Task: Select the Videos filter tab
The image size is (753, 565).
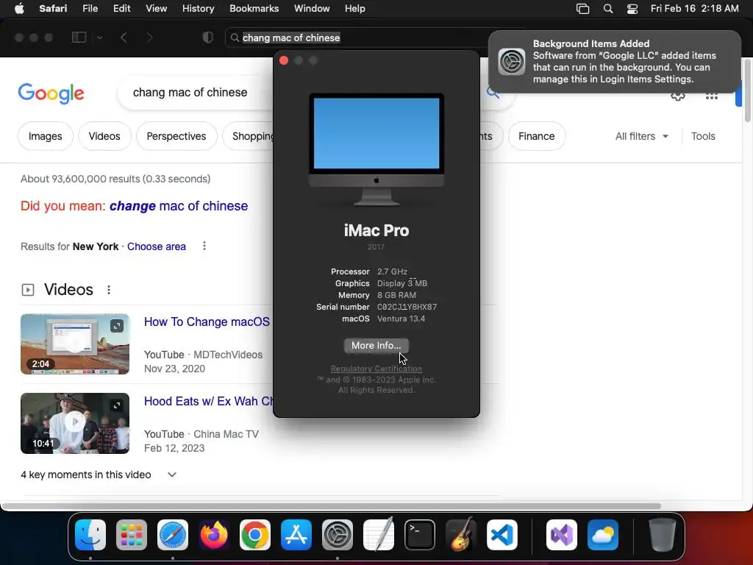Action: (x=104, y=136)
